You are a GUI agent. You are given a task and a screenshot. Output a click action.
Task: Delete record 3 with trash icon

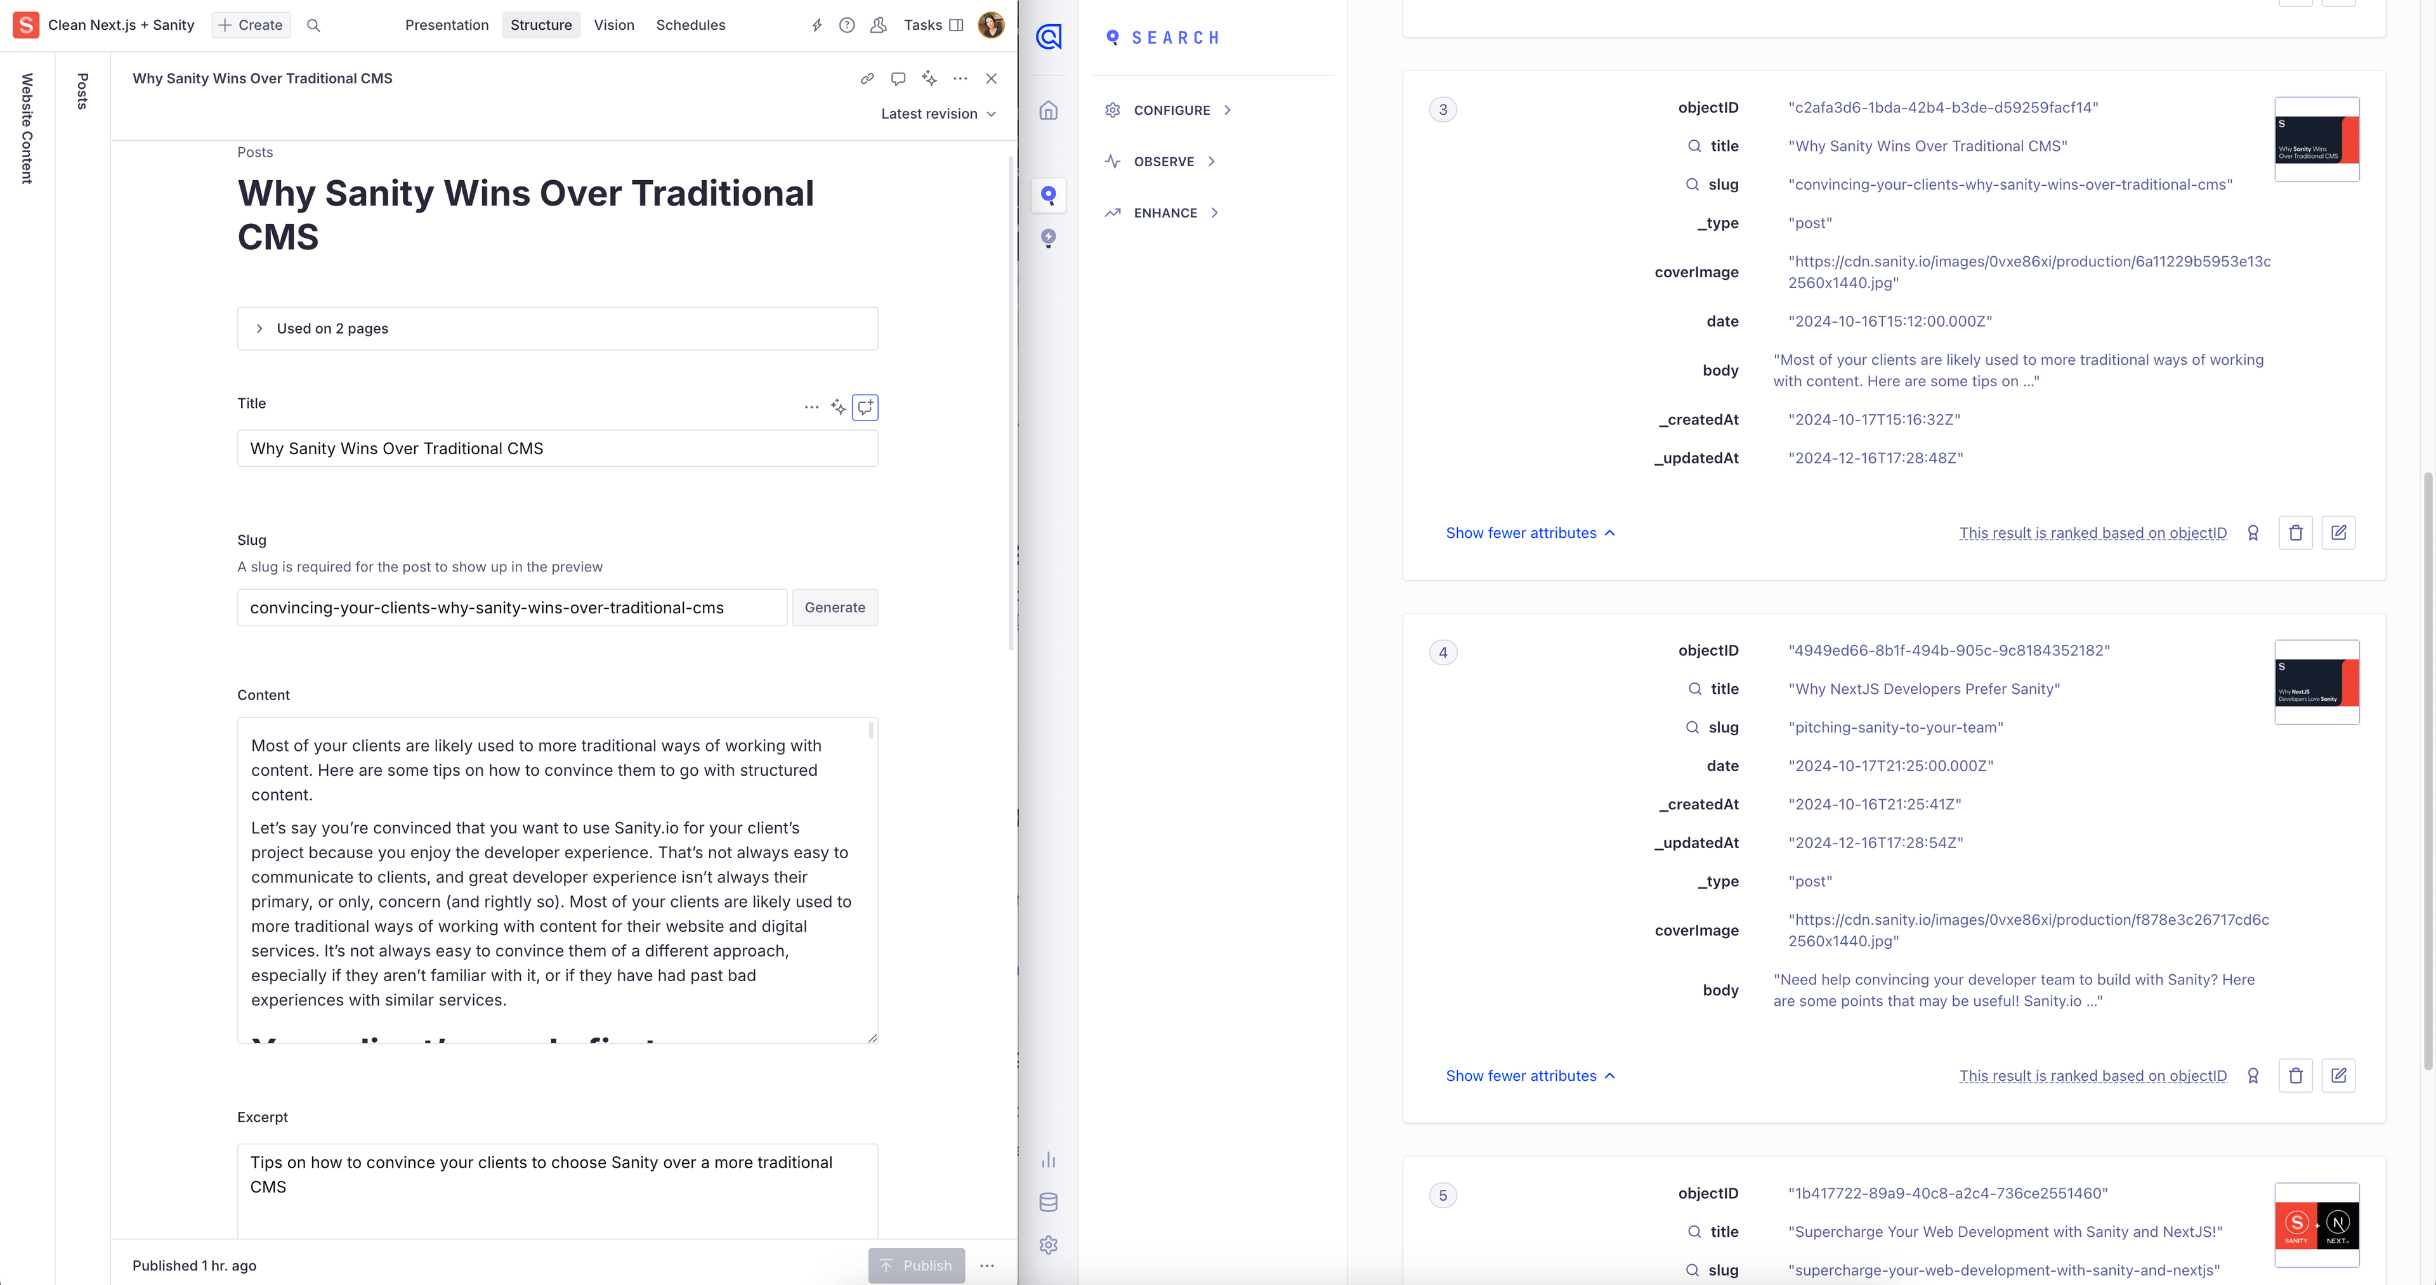pos(2295,533)
